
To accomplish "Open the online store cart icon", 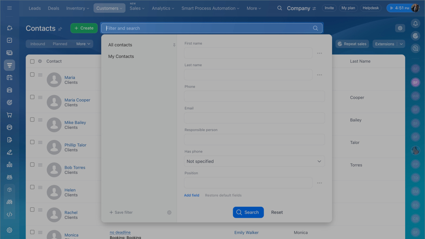I will (x=9, y=115).
